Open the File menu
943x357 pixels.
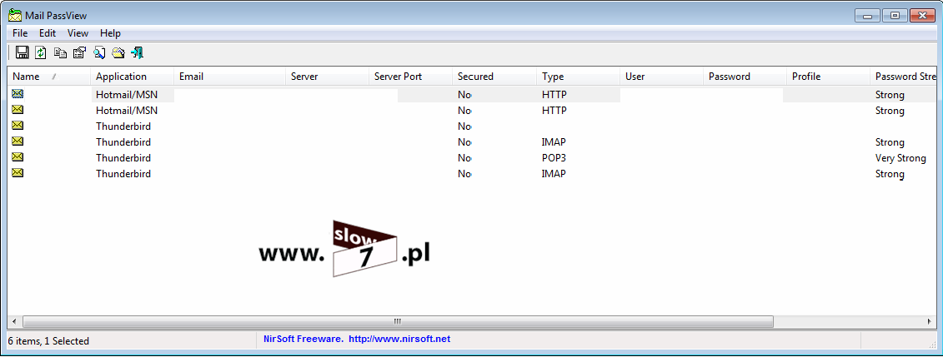pyautogui.click(x=20, y=33)
